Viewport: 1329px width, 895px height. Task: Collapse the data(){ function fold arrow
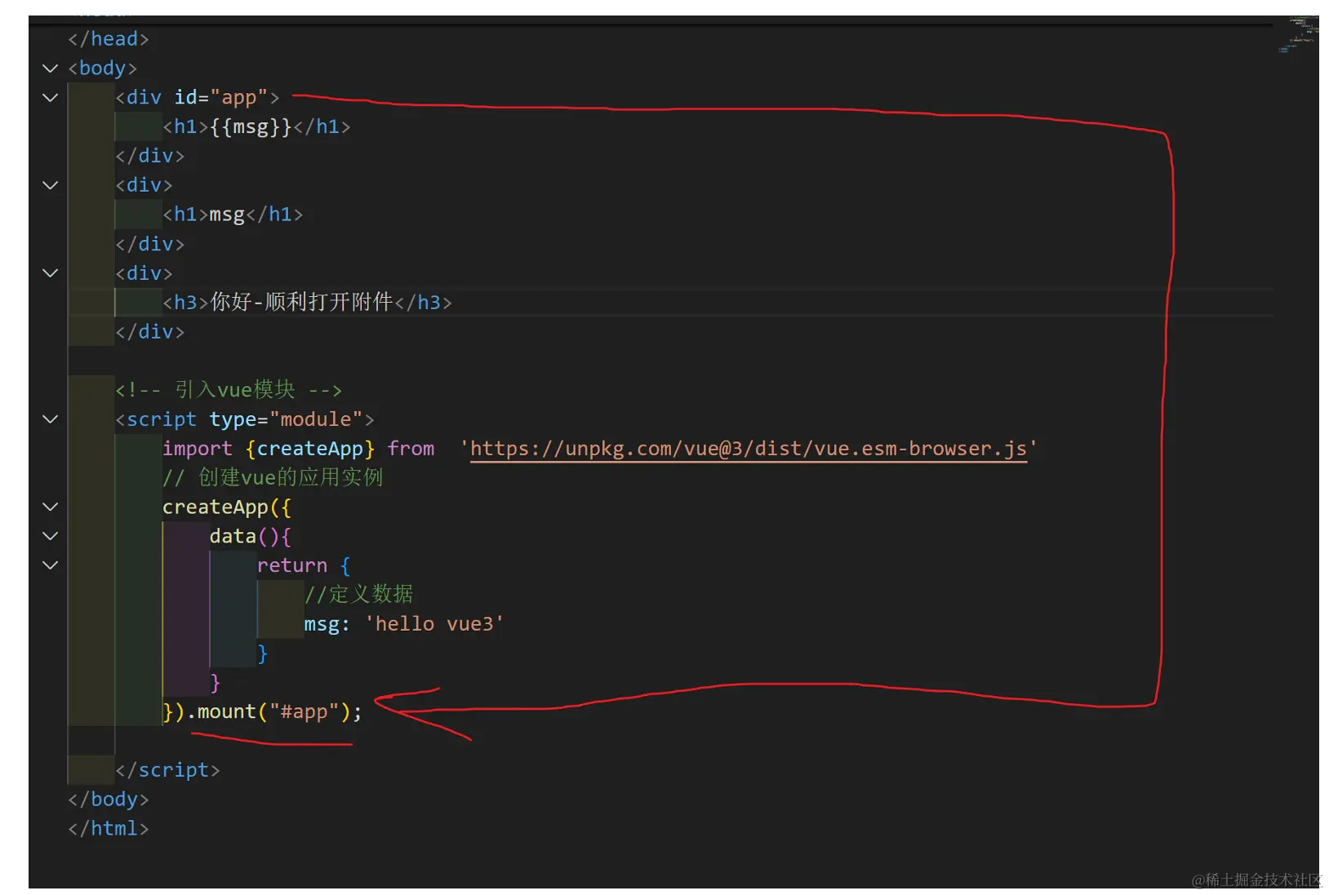[x=51, y=536]
